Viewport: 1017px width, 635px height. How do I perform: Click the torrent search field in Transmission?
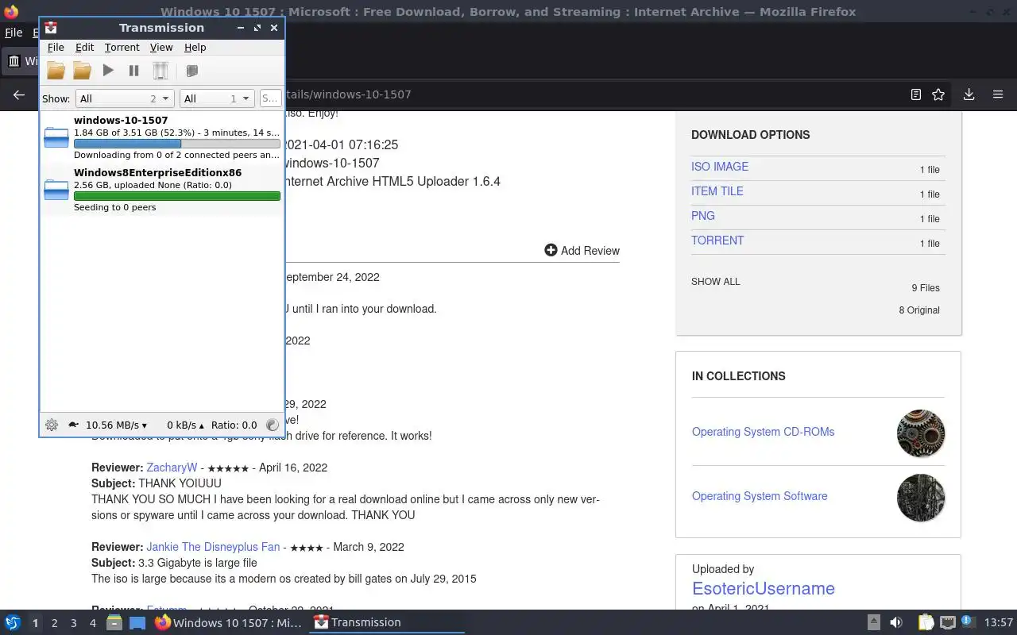(270, 98)
